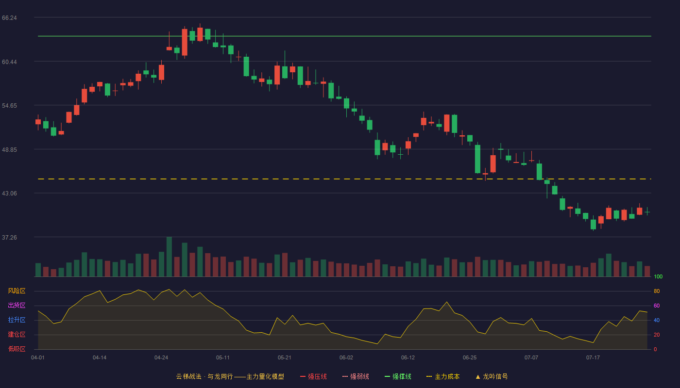Click the 05-11 date label
680x388 pixels.
tap(223, 357)
